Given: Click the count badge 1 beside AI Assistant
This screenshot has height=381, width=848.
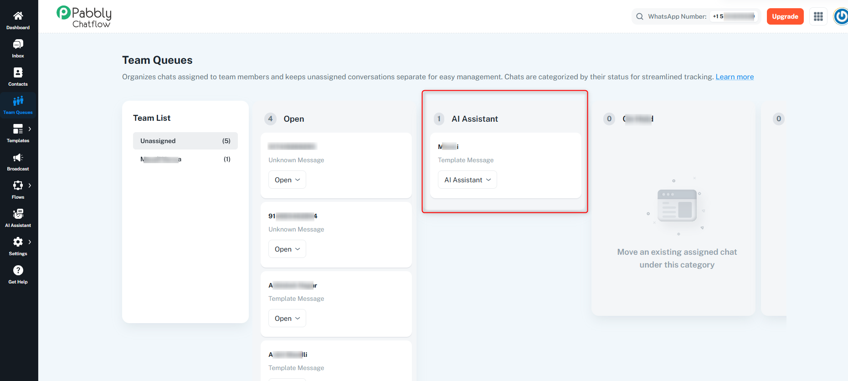Looking at the screenshot, I should point(439,119).
